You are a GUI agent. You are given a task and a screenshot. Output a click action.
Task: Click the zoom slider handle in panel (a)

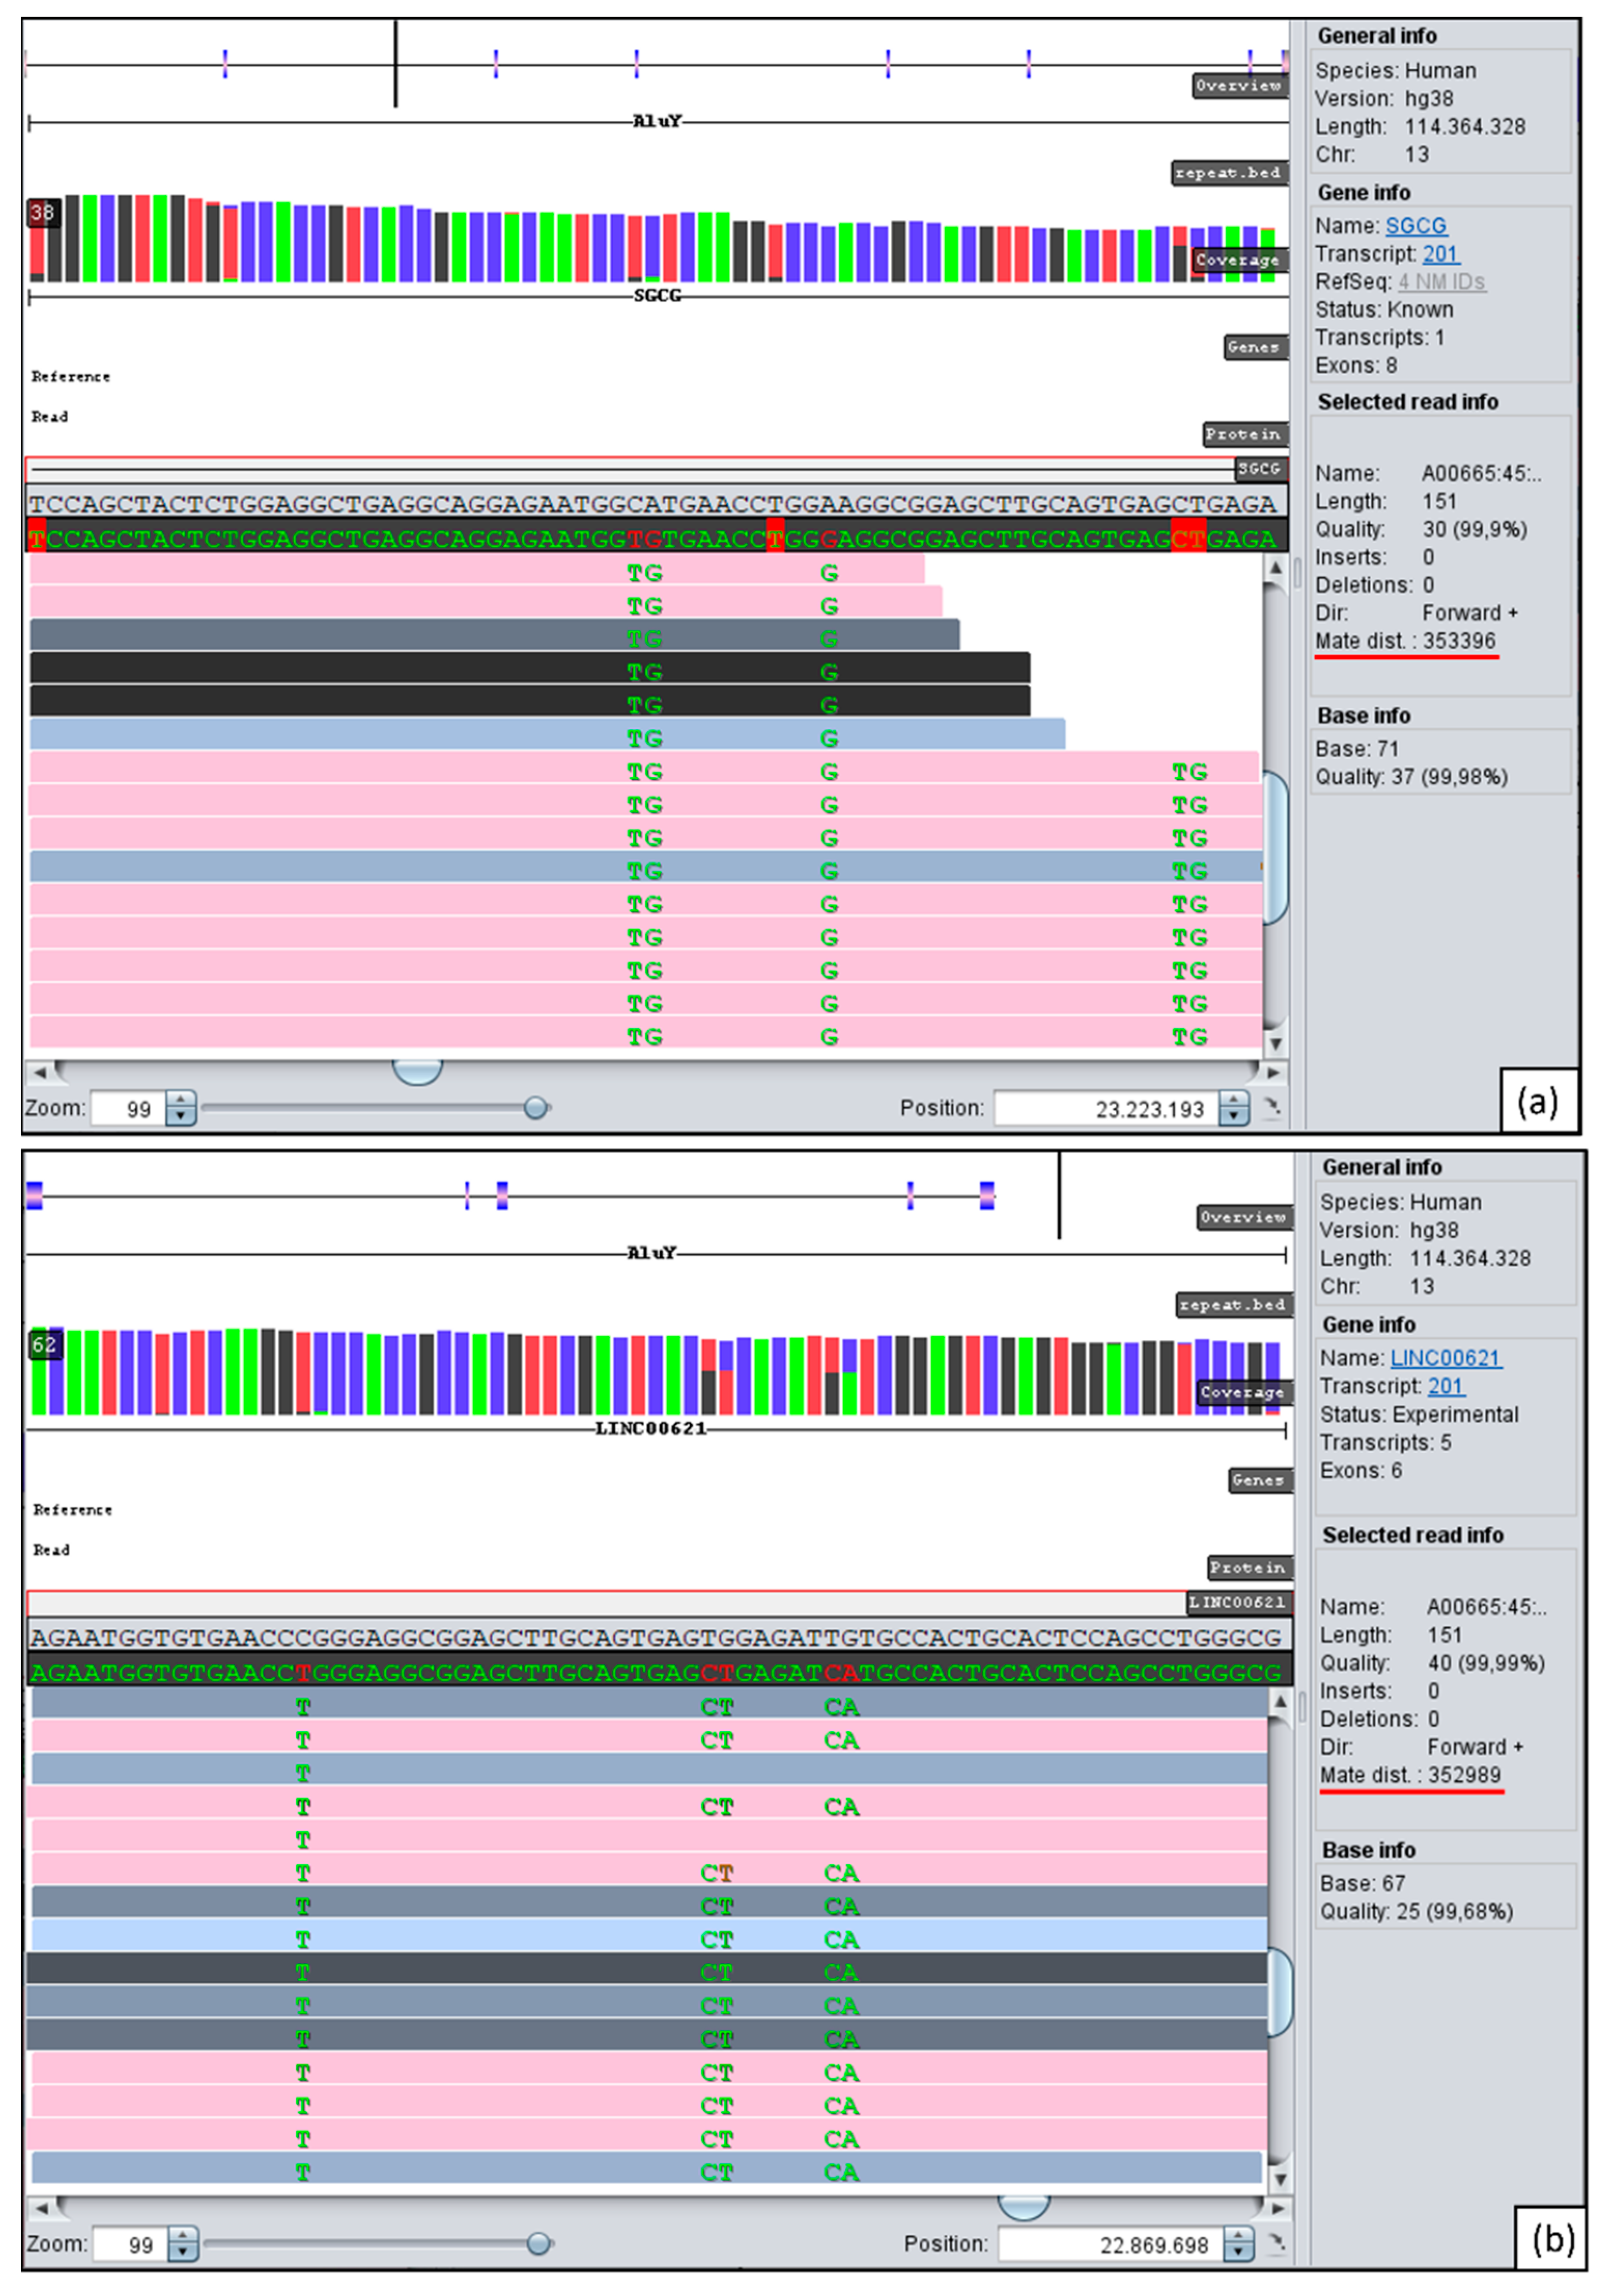[536, 1107]
